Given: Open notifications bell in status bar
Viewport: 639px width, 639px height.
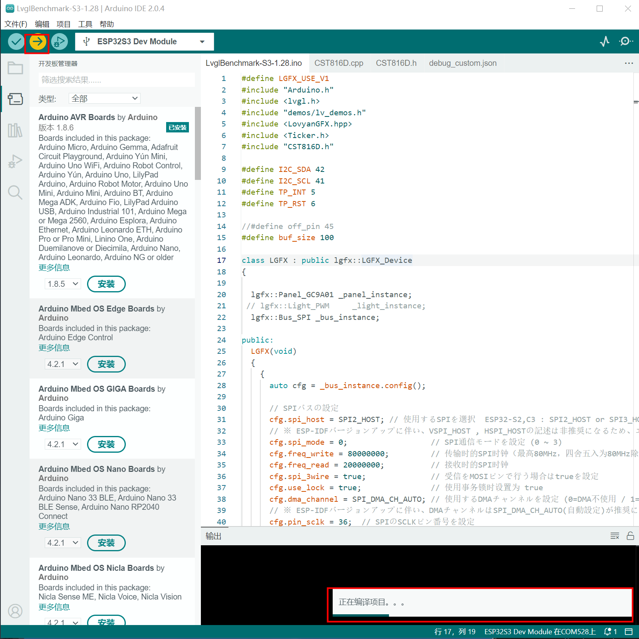Looking at the screenshot, I should click(611, 631).
